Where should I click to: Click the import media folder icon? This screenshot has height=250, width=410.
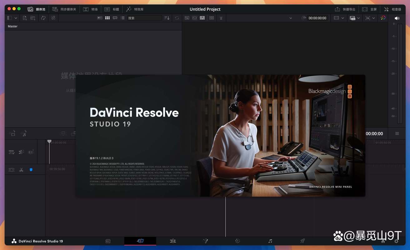click(33, 18)
